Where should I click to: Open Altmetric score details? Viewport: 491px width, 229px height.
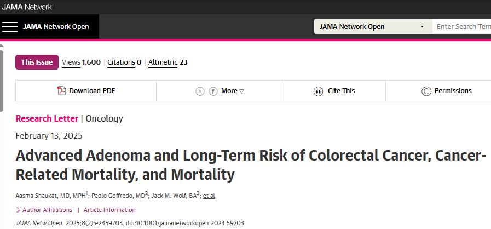click(x=167, y=62)
